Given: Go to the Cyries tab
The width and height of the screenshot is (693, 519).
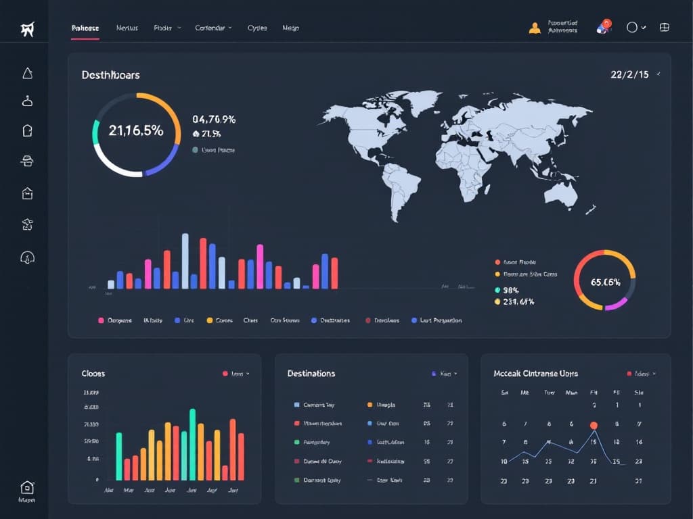Looking at the screenshot, I should 257,28.
